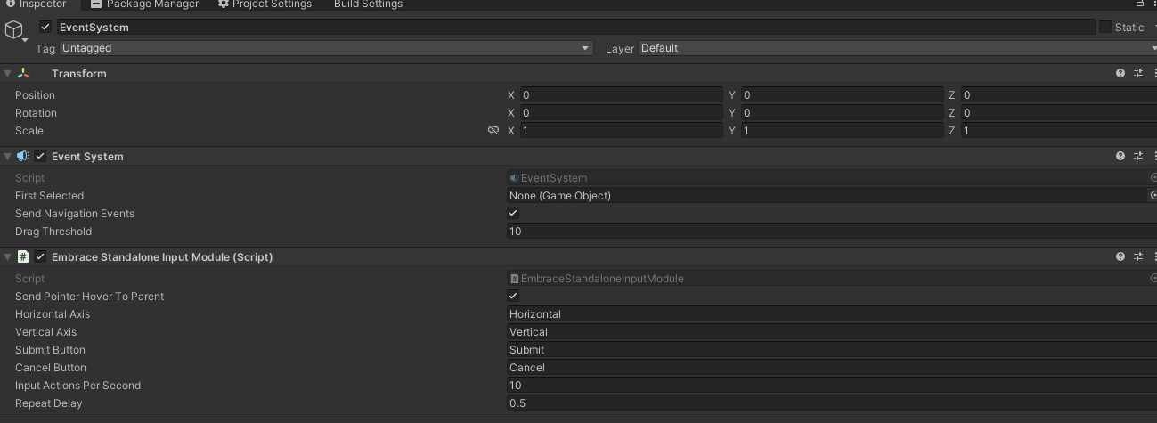This screenshot has width=1157, height=423.
Task: Open presets icon for Embrace Standalone Input Module
Action: pos(1138,256)
